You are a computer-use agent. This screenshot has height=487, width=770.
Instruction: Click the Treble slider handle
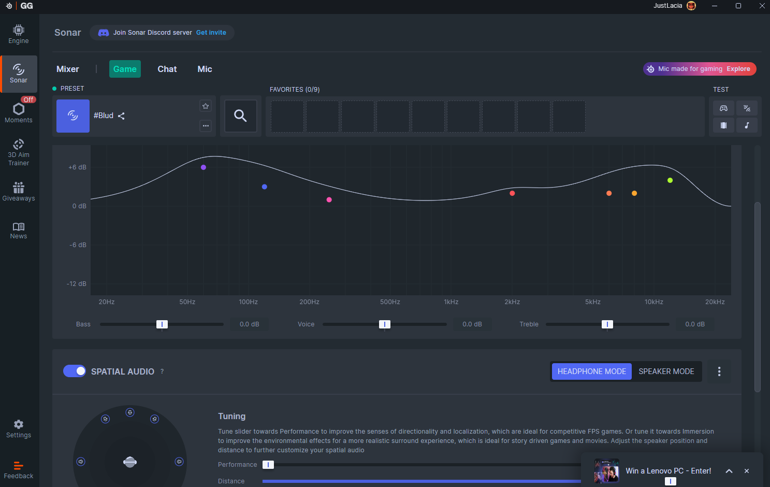point(607,324)
